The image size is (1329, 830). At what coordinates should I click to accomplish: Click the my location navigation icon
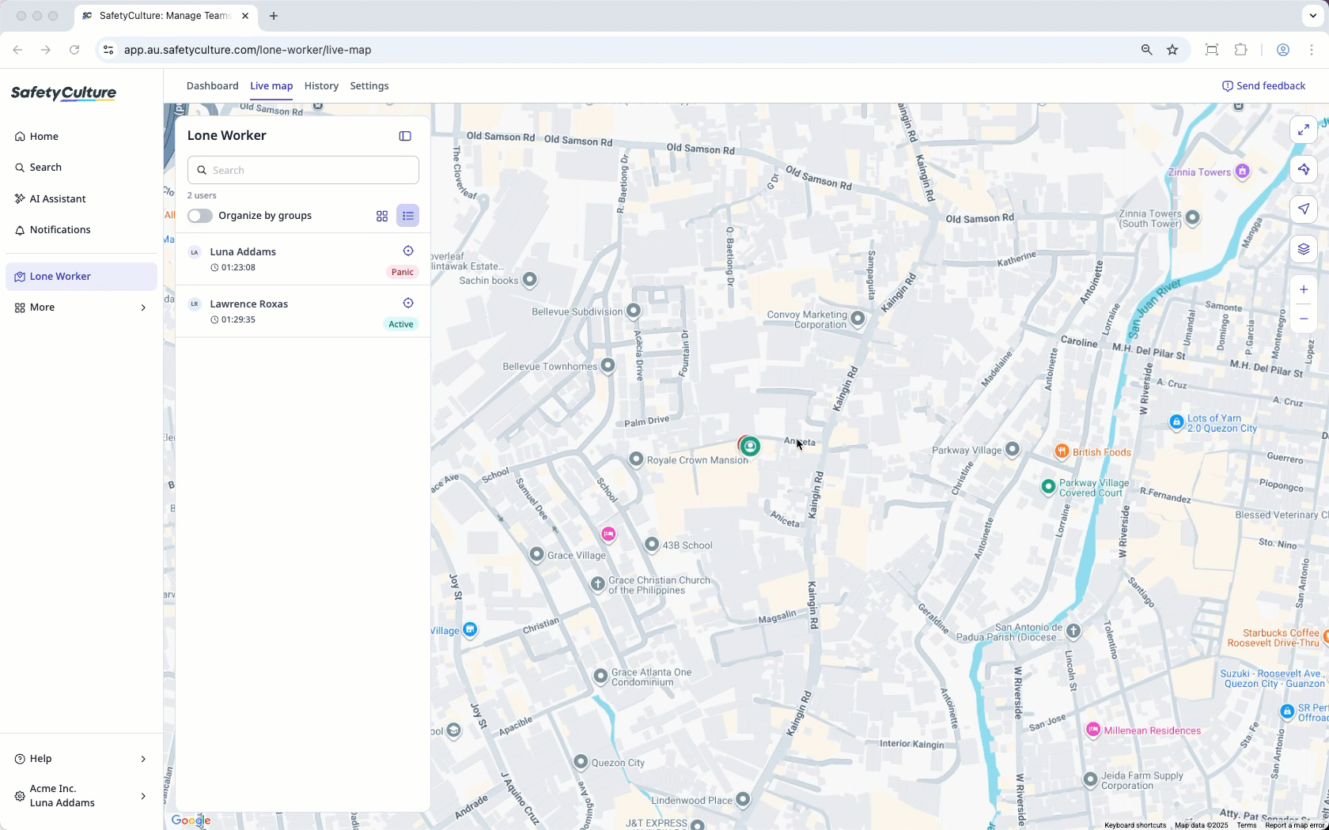[x=1304, y=209]
